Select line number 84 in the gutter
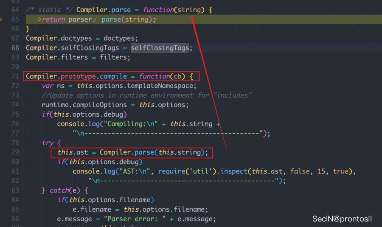The height and width of the screenshot is (227, 382). (15, 200)
